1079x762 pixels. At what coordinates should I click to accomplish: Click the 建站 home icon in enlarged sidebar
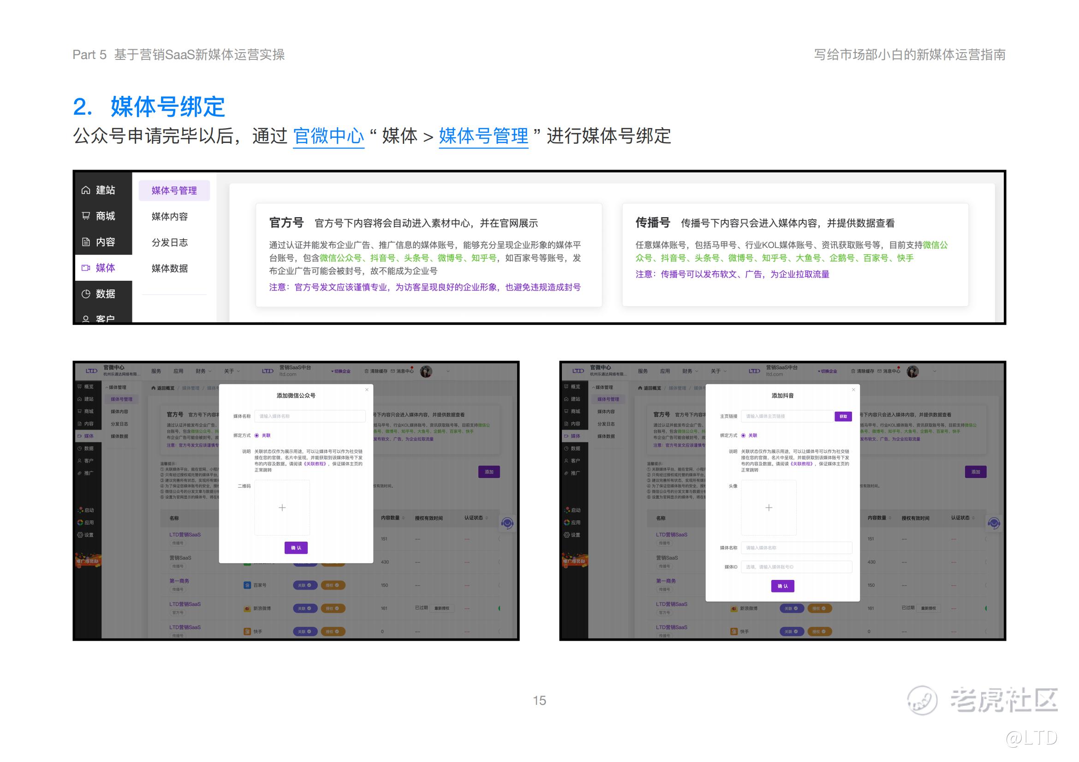(x=85, y=190)
